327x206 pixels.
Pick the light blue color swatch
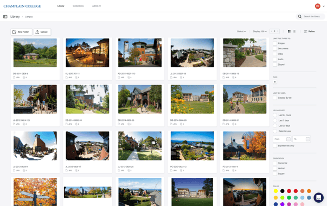pos(303,198)
